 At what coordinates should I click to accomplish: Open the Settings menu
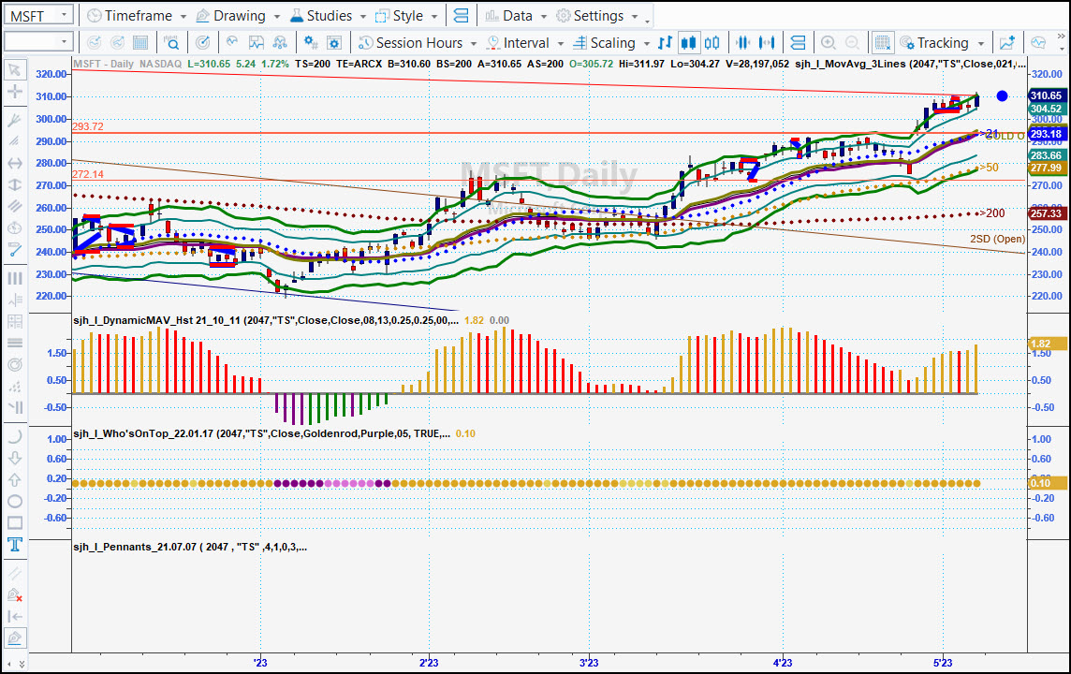[x=597, y=16]
